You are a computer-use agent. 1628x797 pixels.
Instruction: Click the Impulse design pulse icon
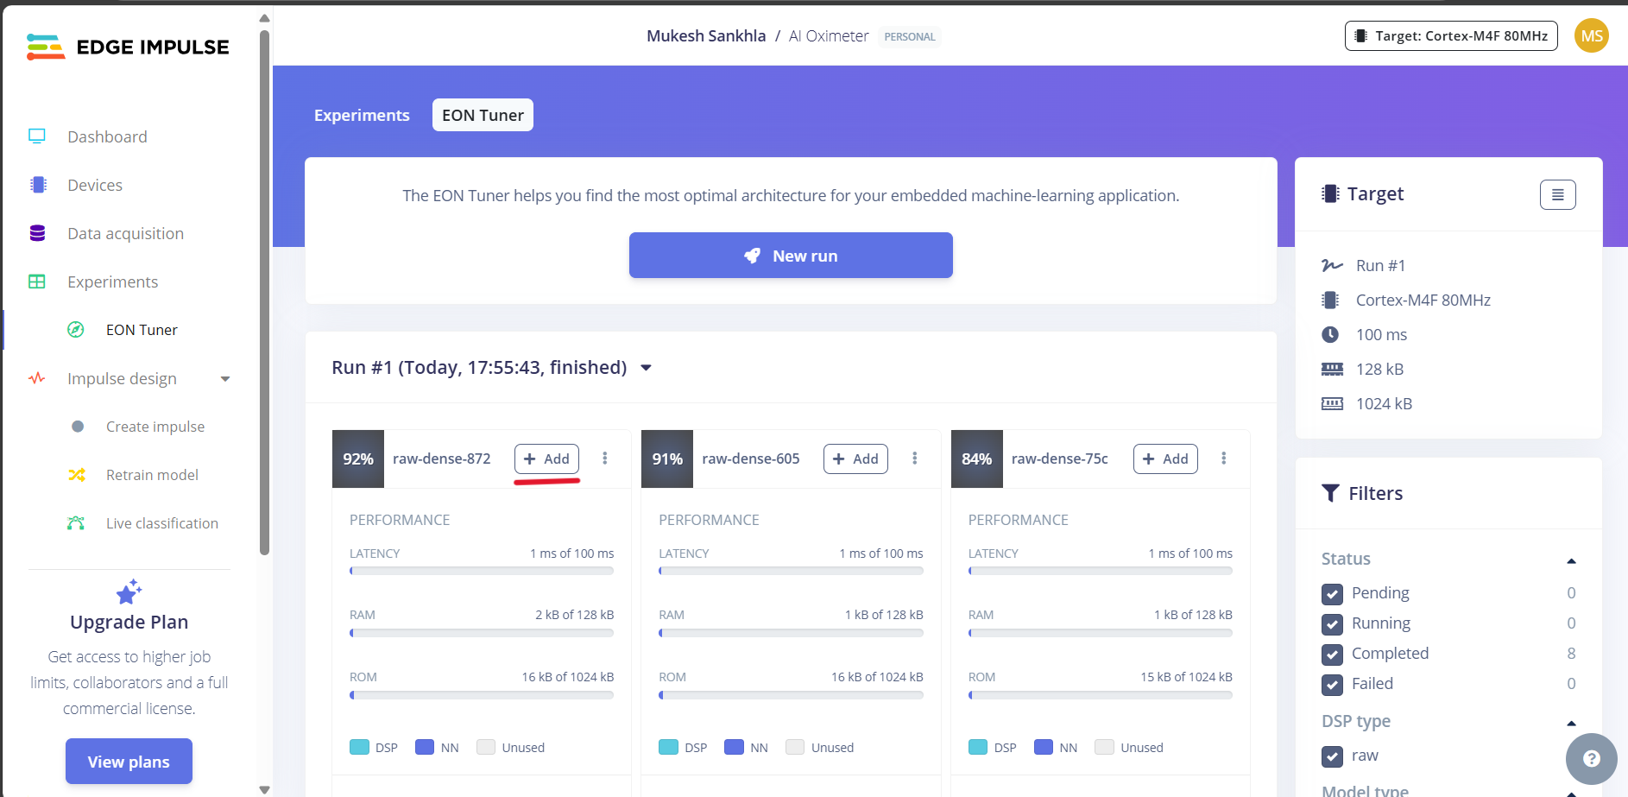(37, 378)
